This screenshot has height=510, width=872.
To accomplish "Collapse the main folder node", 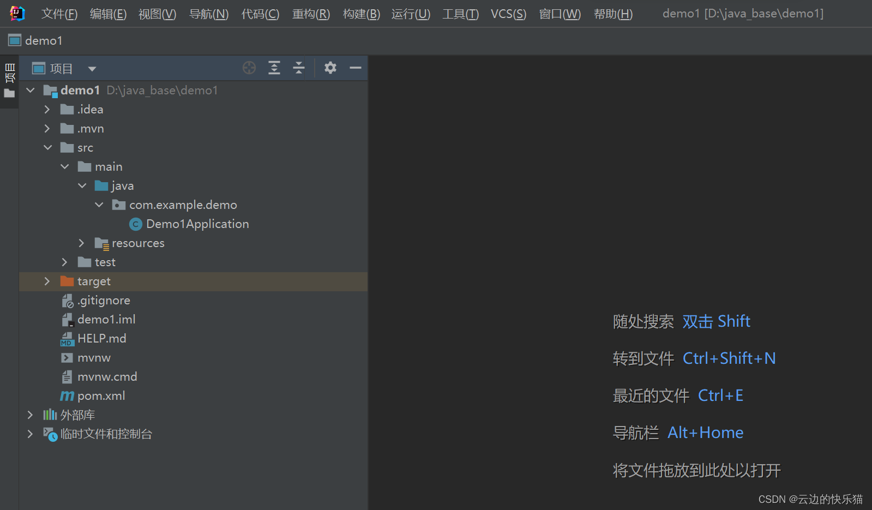I will 65,166.
